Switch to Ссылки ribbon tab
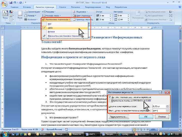Image resolution: width=182 pixels, height=137 pixels. tap(62, 7)
